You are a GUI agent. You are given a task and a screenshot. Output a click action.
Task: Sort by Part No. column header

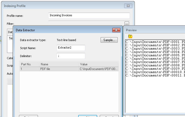[30, 64]
